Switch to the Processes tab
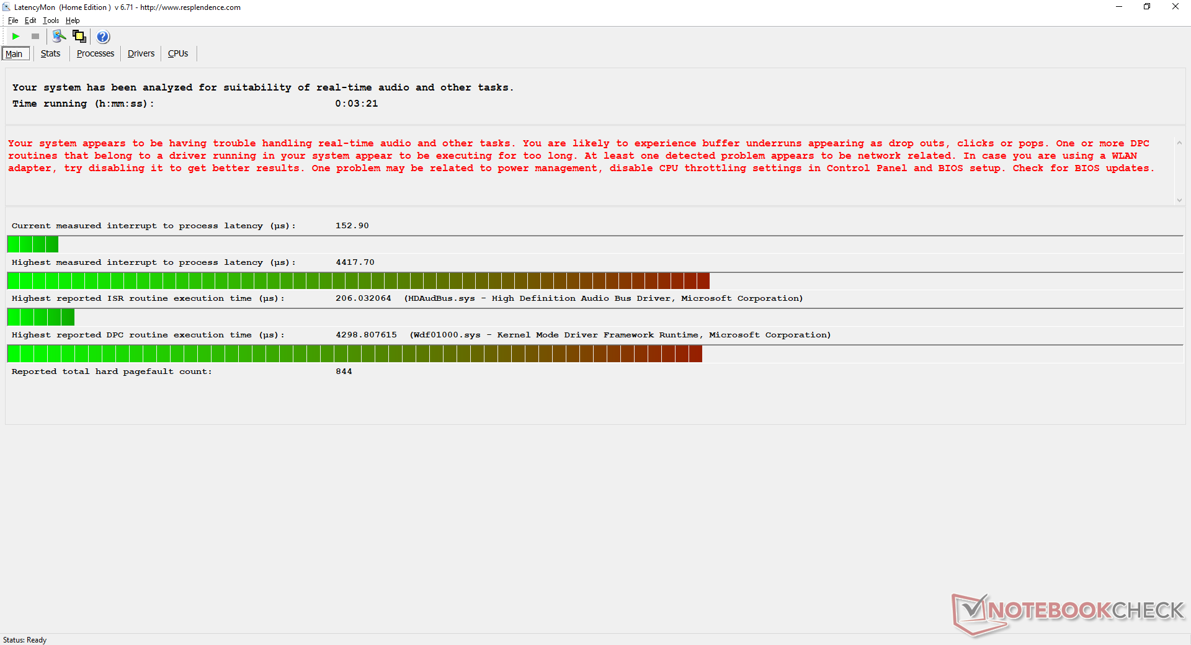Viewport: 1191px width, 645px height. (x=95, y=54)
